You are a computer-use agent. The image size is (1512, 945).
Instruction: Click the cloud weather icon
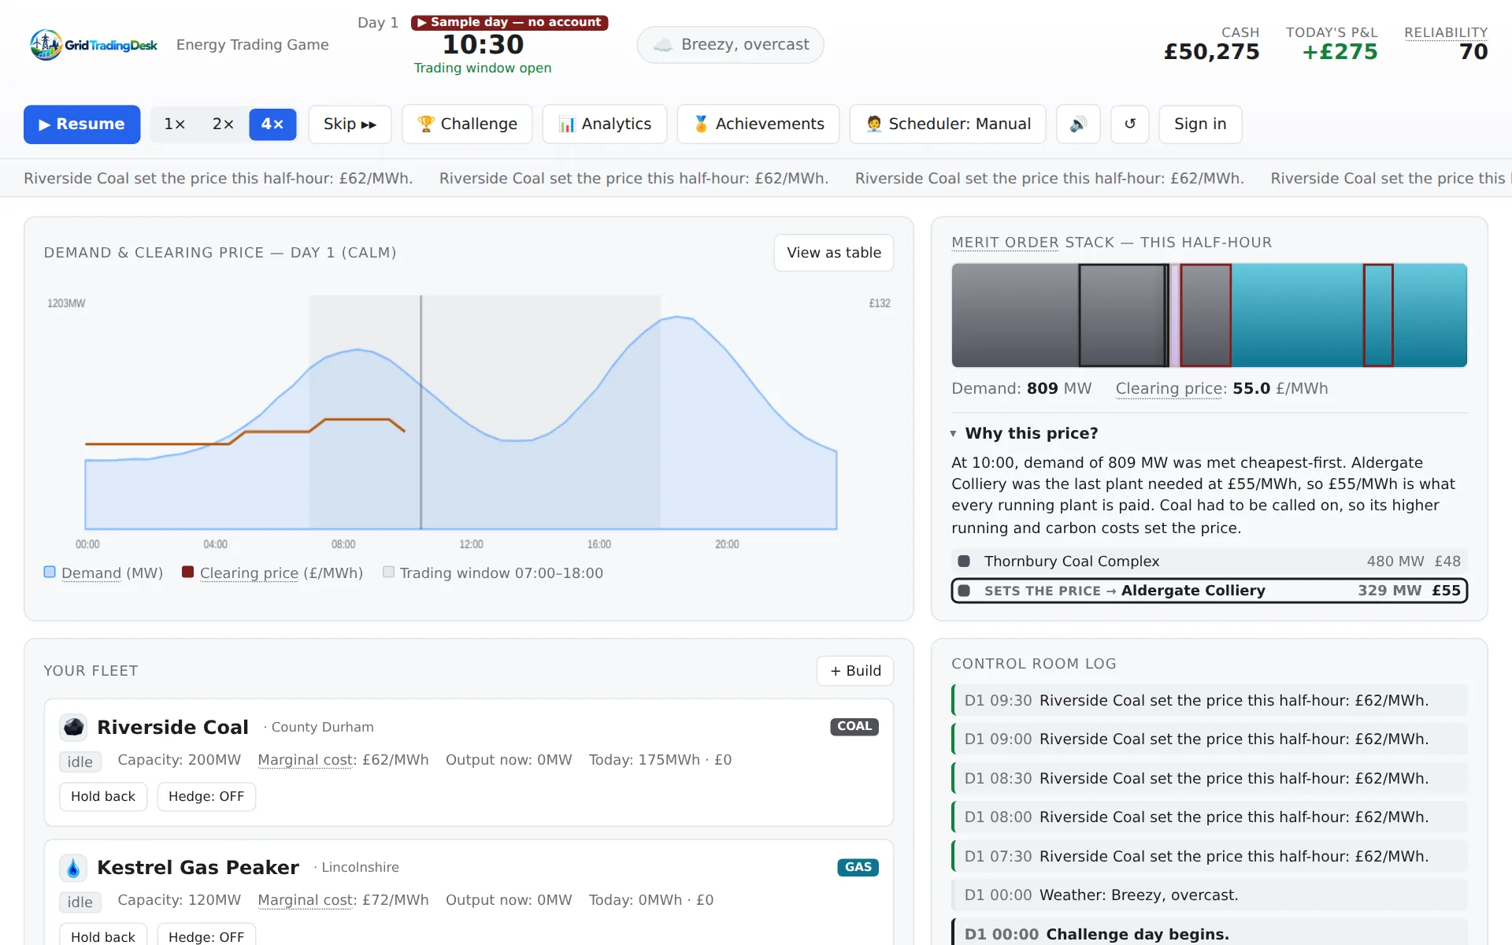click(x=663, y=45)
